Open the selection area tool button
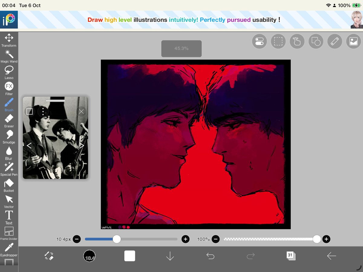363x272 pixels. tap(278, 41)
